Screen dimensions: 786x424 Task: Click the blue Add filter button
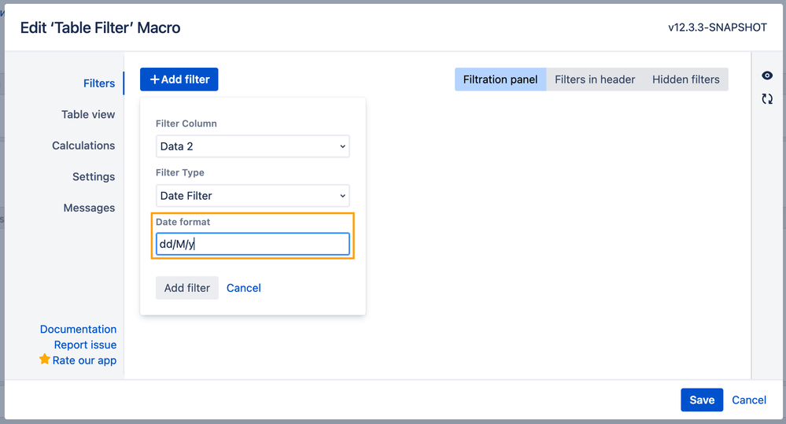tap(179, 79)
